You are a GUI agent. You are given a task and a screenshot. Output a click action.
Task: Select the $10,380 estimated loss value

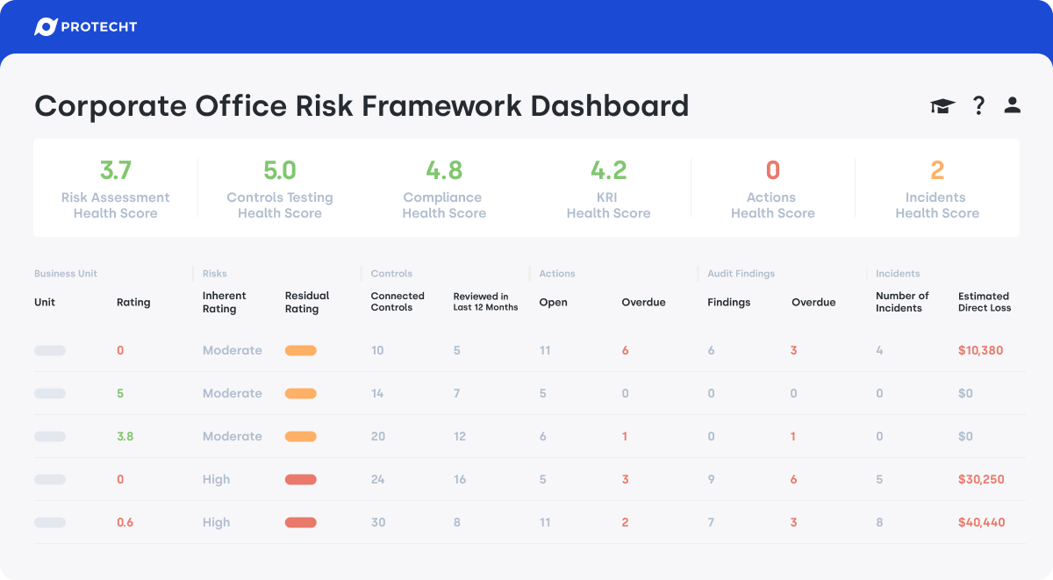[x=981, y=350]
